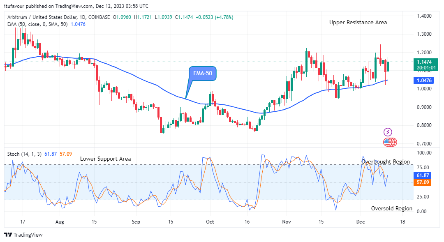Click the Upper Resistance Area annotation
This screenshot has height=242, width=444.
(358, 22)
